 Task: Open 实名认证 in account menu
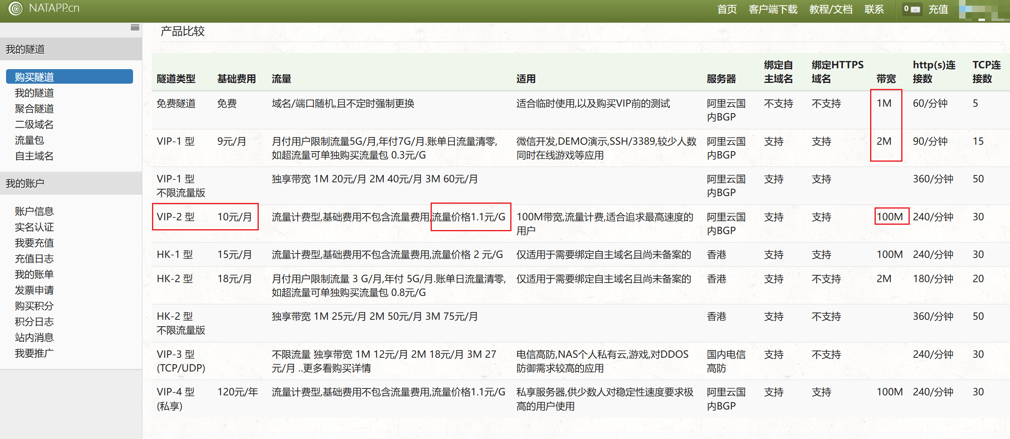[34, 227]
